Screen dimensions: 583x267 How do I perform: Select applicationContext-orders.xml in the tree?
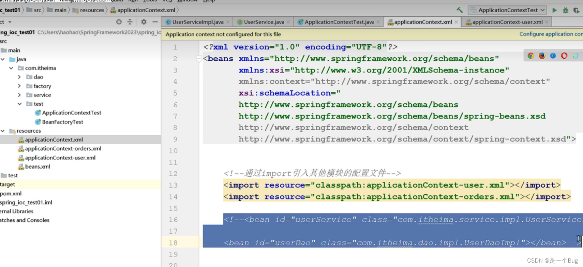(x=60, y=149)
